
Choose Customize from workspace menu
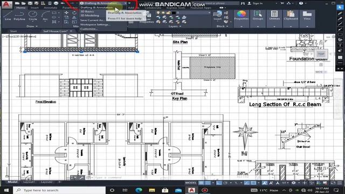89,29
